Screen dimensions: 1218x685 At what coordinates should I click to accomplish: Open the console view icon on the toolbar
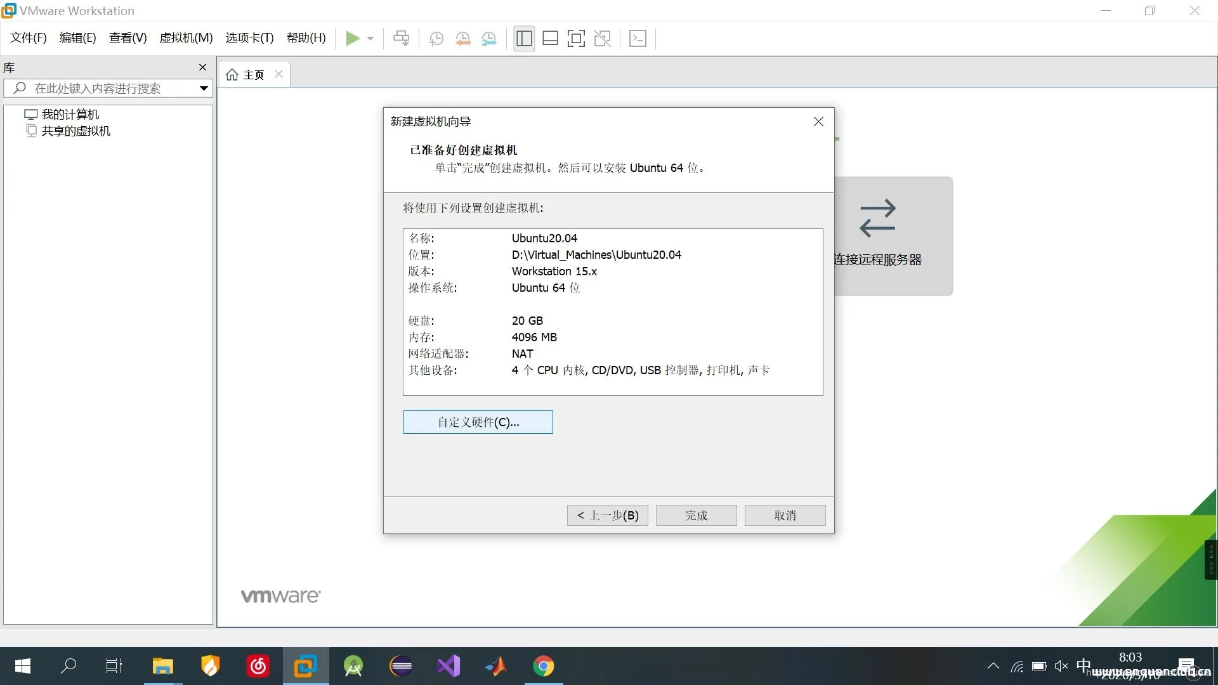click(x=638, y=38)
